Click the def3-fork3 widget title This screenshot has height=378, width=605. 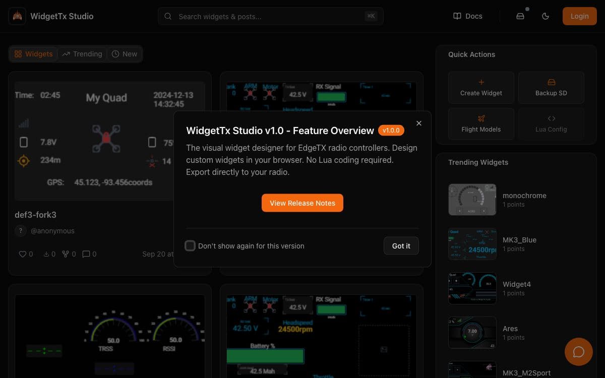click(x=36, y=215)
